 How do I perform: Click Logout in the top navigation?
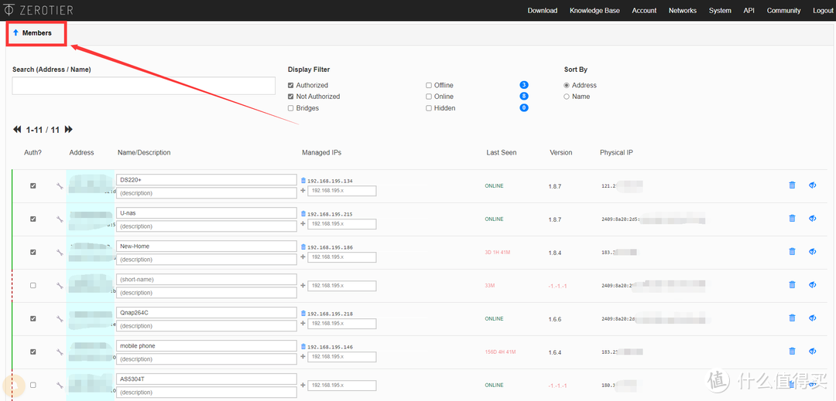(x=822, y=11)
